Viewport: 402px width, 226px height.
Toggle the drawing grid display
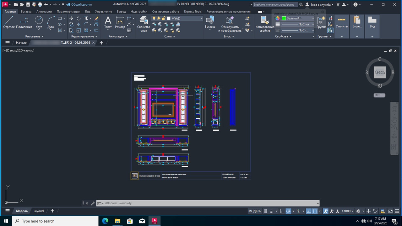(265, 211)
